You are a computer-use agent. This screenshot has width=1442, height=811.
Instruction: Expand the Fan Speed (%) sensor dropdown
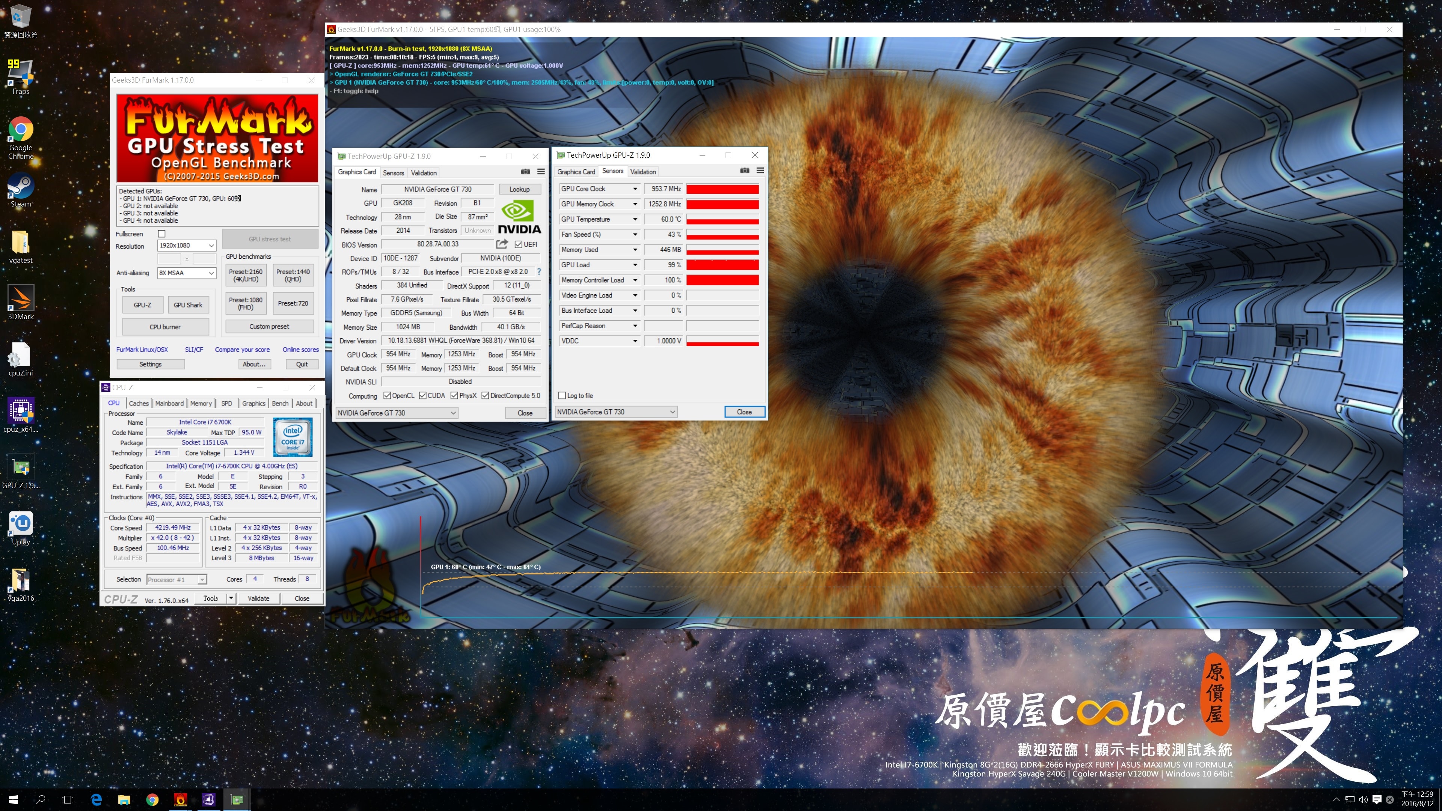pos(635,234)
